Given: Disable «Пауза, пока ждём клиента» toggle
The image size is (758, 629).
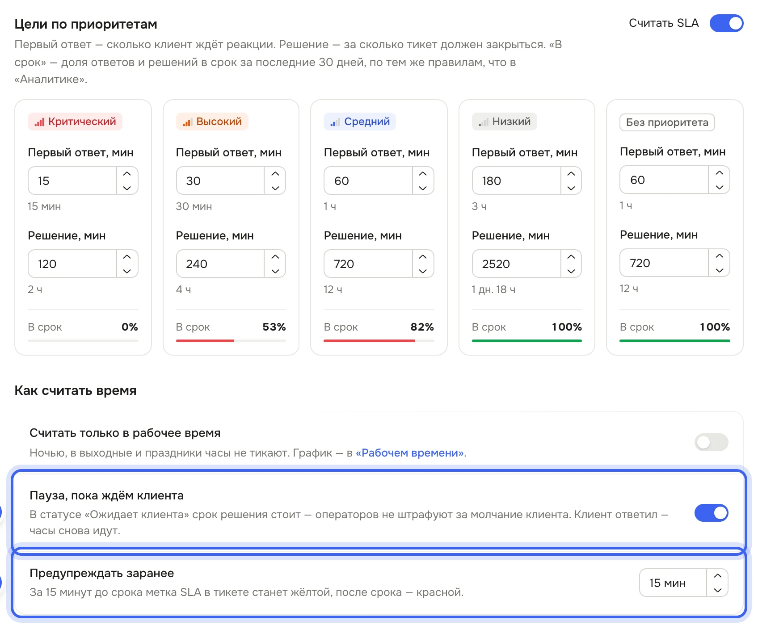Looking at the screenshot, I should pos(712,513).
